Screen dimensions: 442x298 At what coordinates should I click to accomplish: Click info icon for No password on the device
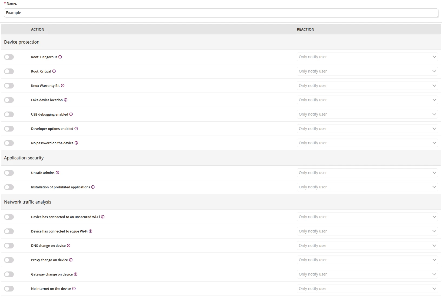tap(76, 143)
